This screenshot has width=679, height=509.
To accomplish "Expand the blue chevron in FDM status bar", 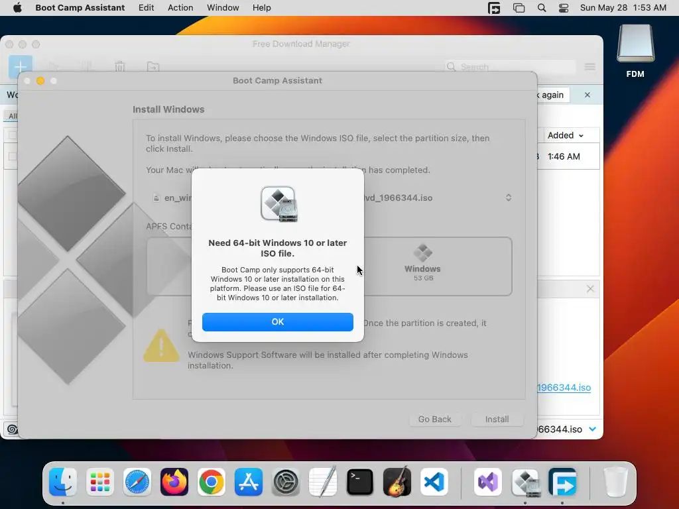I will (593, 429).
